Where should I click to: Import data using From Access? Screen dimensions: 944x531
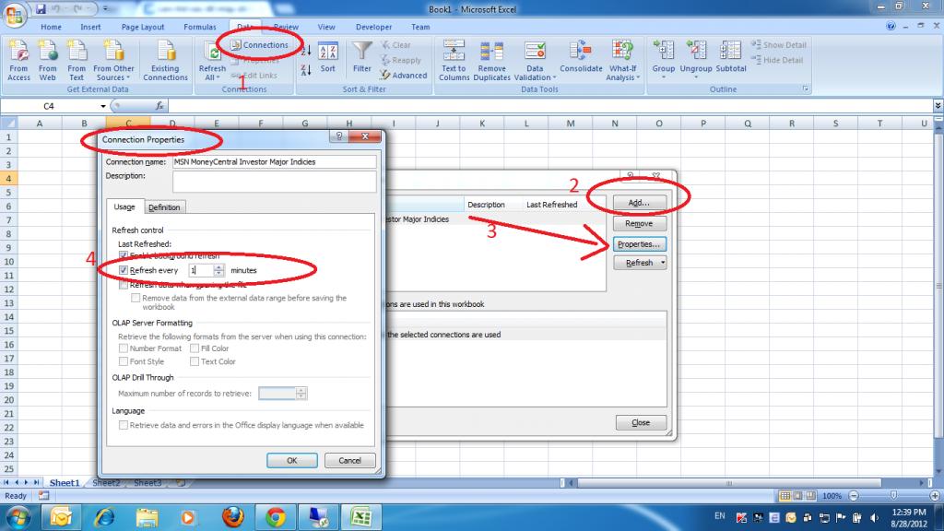[18, 61]
